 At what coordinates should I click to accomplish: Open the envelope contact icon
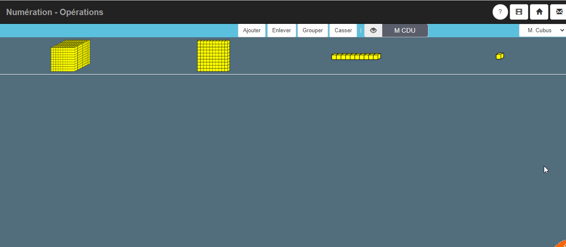tap(558, 12)
